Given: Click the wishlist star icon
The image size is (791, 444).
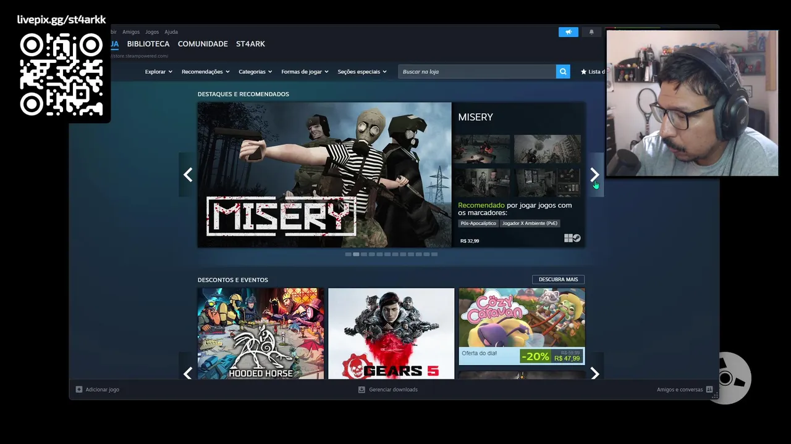Looking at the screenshot, I should point(583,72).
